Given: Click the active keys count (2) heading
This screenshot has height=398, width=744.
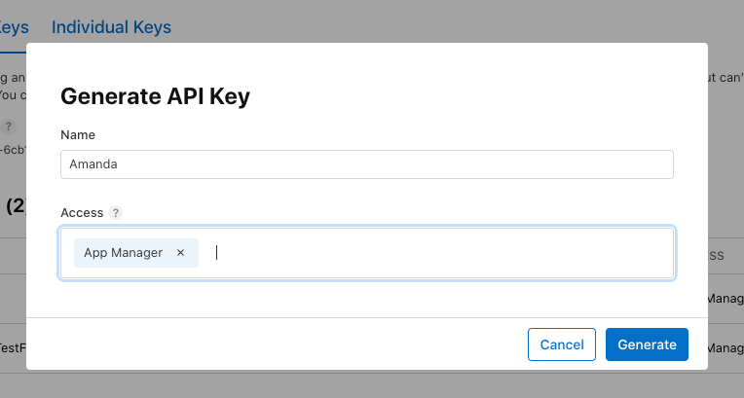Looking at the screenshot, I should [x=17, y=206].
